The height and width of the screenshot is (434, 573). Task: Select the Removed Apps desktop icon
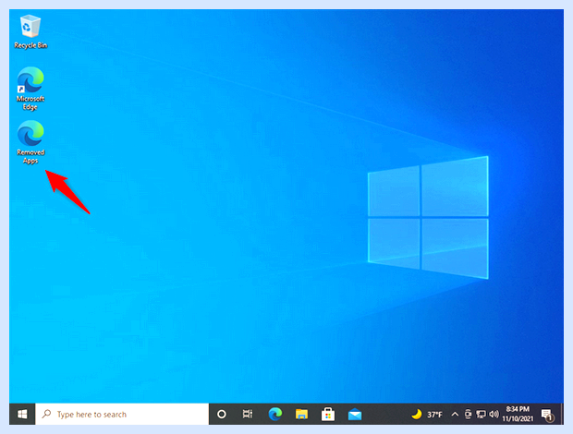tap(30, 142)
